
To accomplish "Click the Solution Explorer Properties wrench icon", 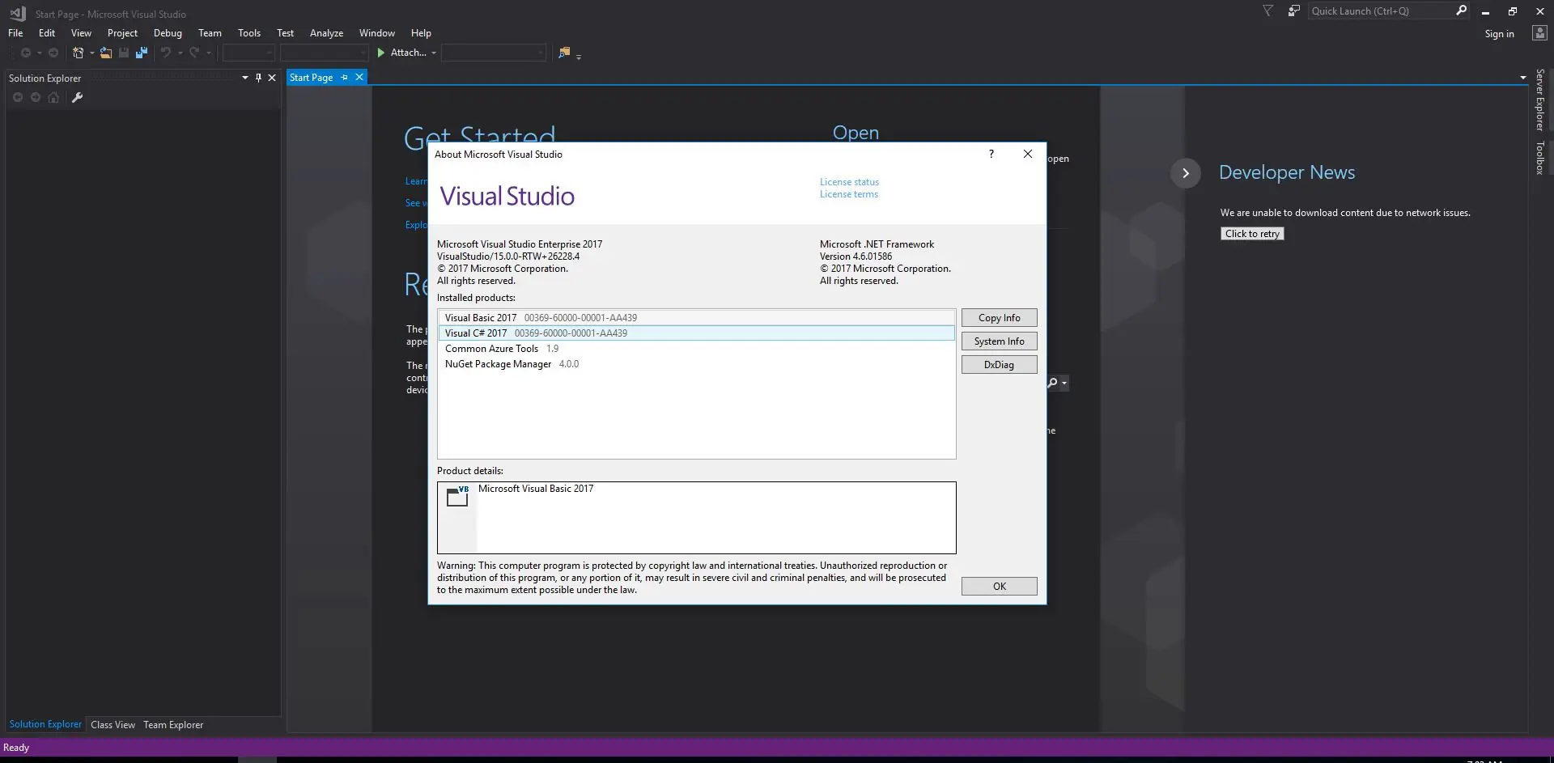I will (78, 97).
